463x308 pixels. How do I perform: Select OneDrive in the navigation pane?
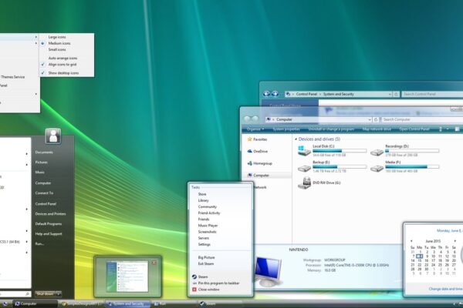tap(259, 152)
